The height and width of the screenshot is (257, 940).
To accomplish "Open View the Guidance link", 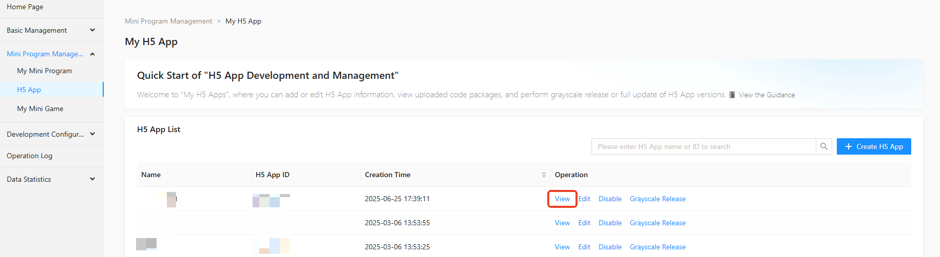I will (766, 95).
